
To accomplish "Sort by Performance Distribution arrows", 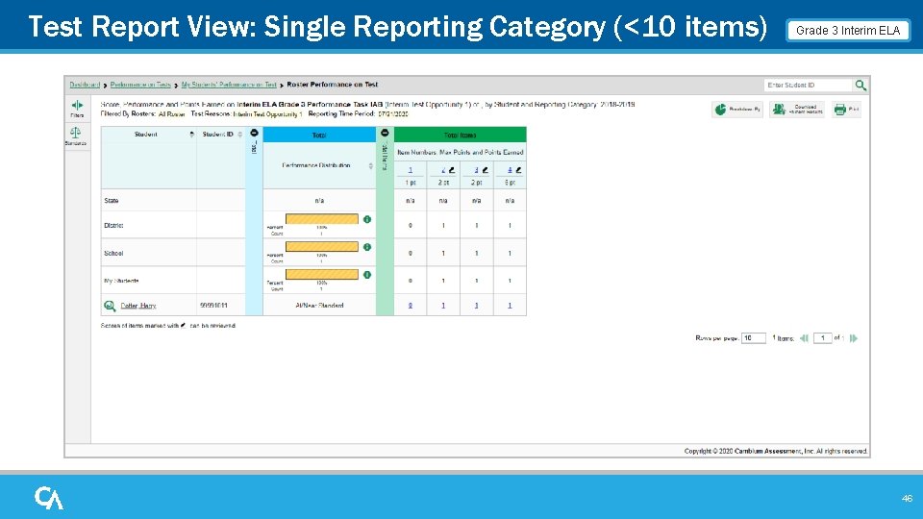I will [371, 166].
